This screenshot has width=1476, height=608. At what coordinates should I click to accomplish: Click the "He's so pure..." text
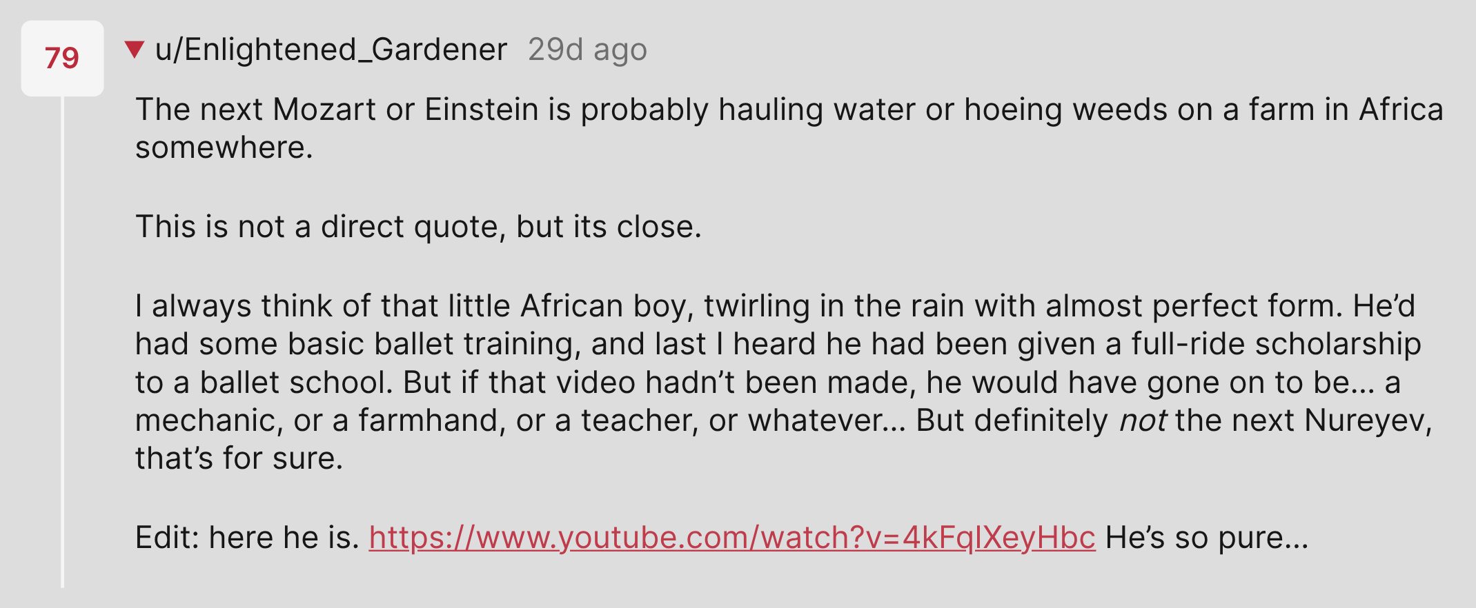click(1207, 538)
